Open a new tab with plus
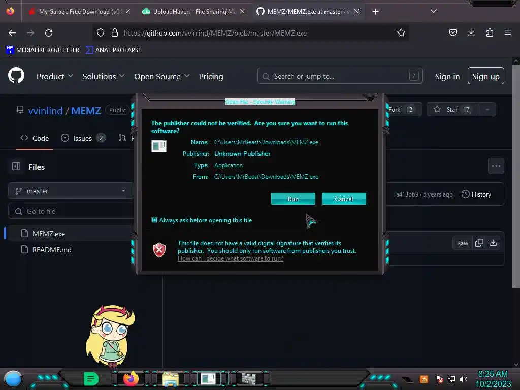520x390 pixels. point(375,12)
